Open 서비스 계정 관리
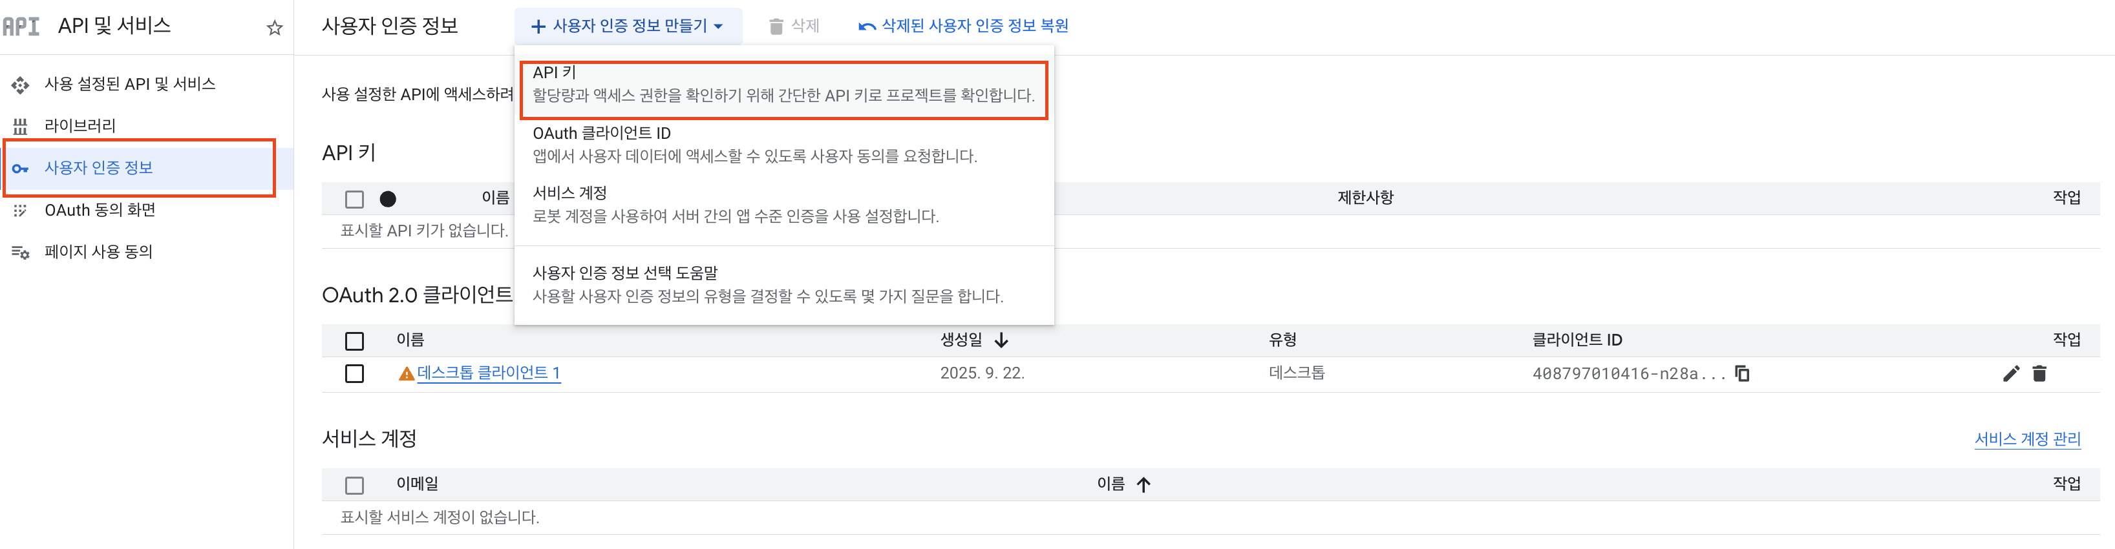 click(x=2028, y=438)
